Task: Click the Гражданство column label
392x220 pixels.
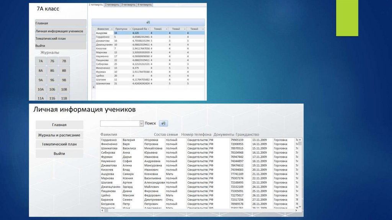Action: point(247,135)
